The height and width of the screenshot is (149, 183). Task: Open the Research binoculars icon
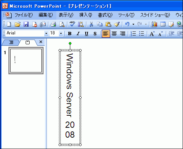pyautogui.click(x=81, y=24)
